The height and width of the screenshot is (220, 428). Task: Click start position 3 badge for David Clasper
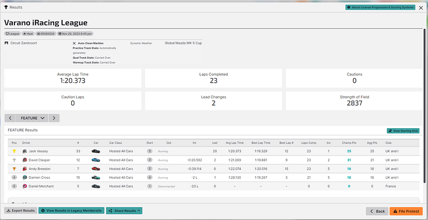coord(149,160)
